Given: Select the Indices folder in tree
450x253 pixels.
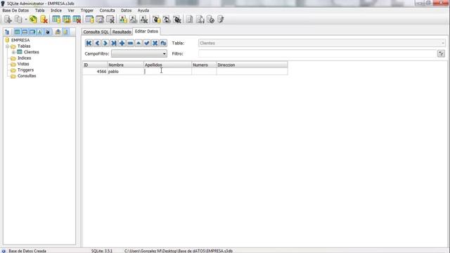Looking at the screenshot, I should 24,58.
